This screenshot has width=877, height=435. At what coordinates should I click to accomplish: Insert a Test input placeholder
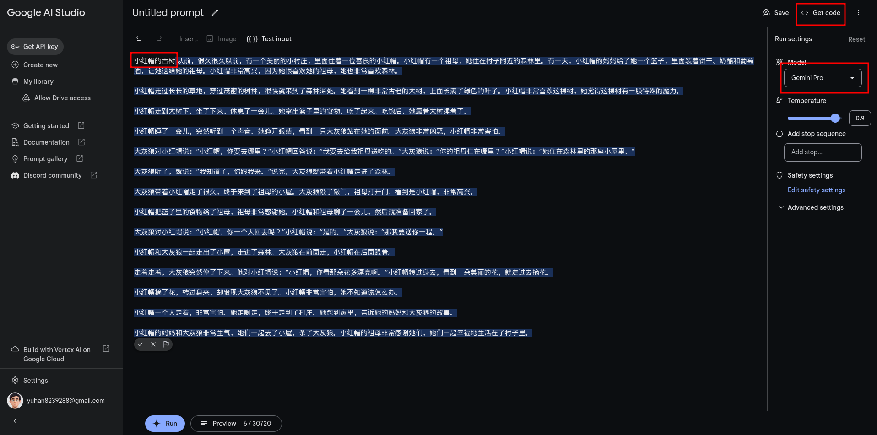[x=269, y=39]
